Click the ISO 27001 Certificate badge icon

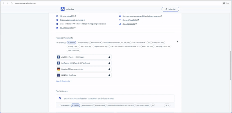[x=59, y=75]
